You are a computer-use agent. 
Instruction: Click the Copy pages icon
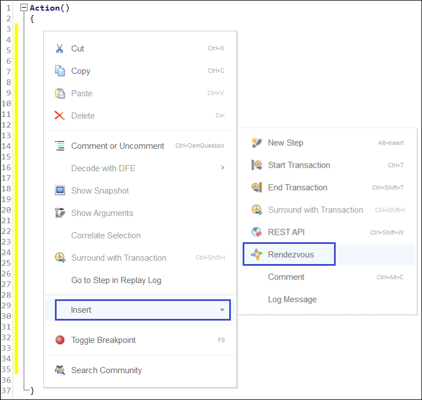coord(60,71)
